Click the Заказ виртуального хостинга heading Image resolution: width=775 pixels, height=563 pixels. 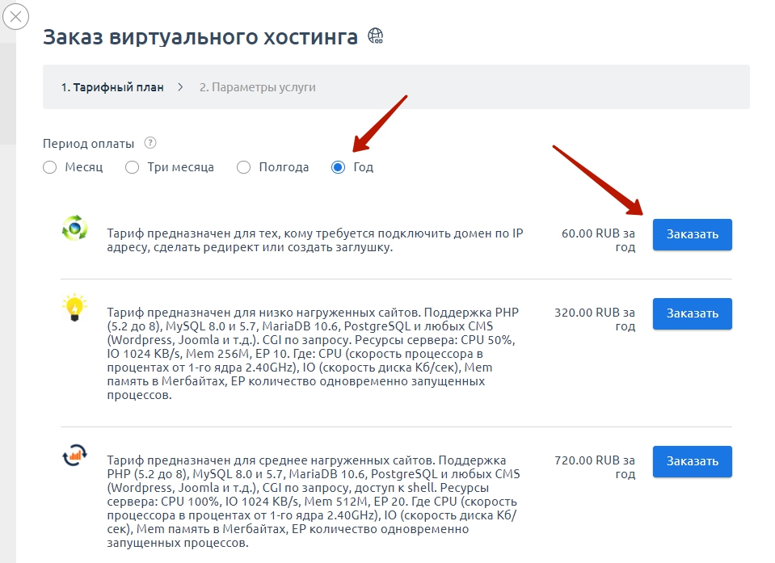tap(200, 37)
